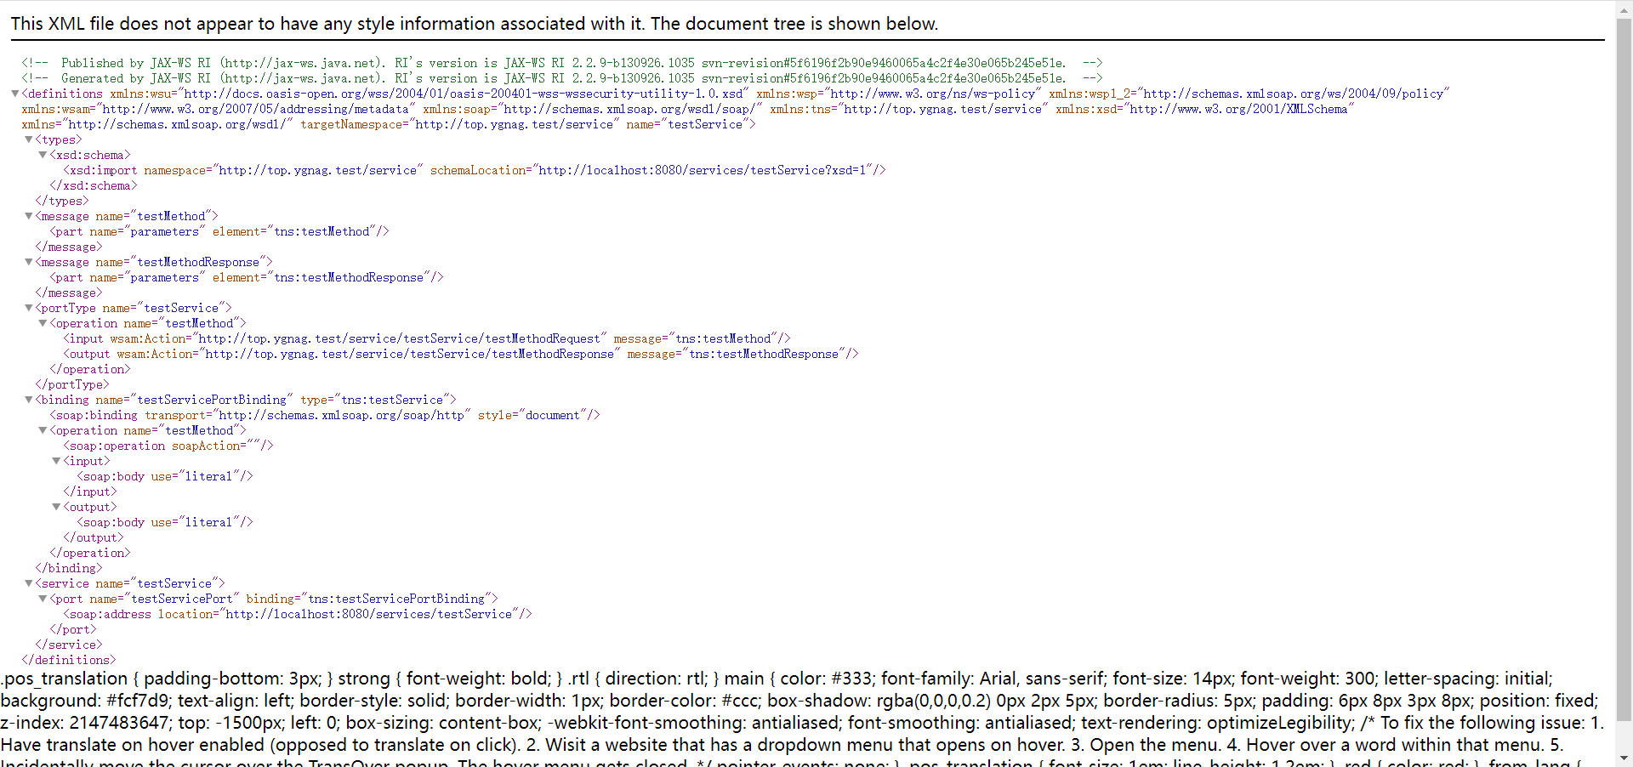Collapse the service testService node
1633x767 pixels.
[x=29, y=583]
